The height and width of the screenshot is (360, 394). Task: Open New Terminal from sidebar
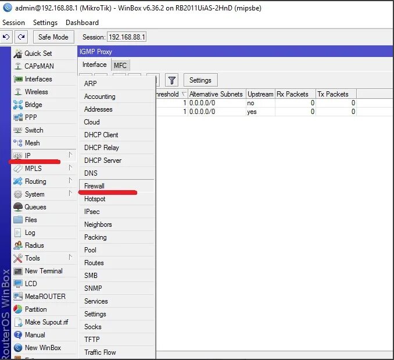[x=44, y=271]
